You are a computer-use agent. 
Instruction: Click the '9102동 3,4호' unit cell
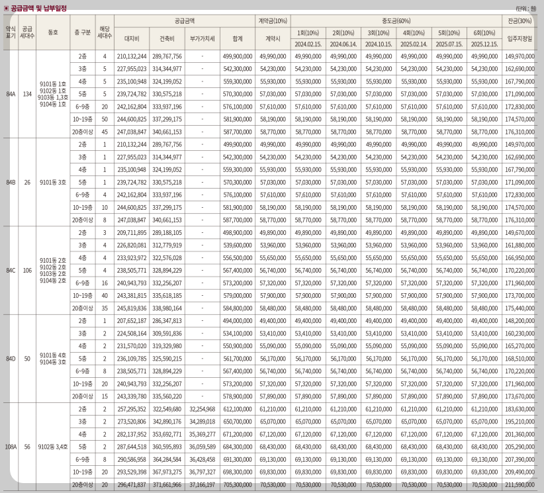[53, 447]
